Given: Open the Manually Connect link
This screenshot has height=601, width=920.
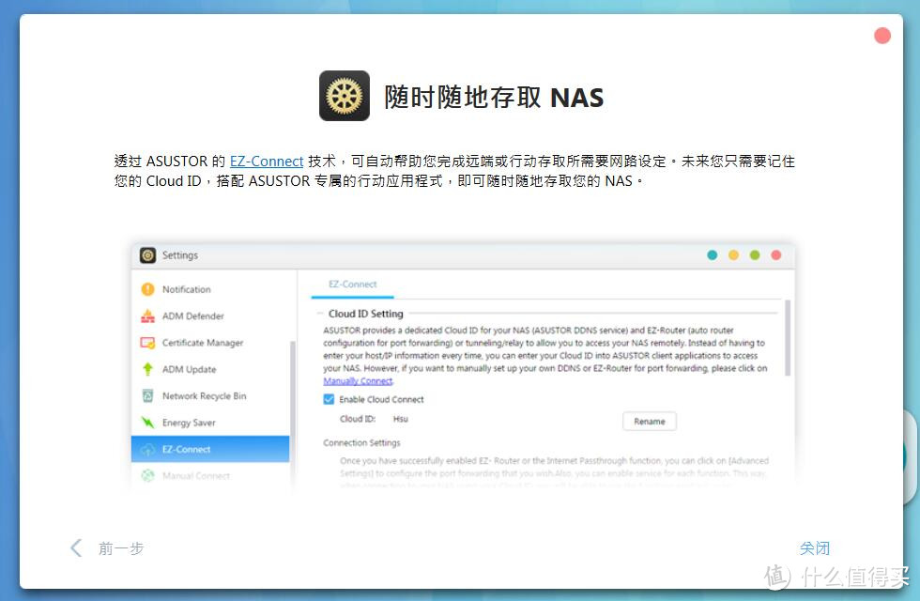Looking at the screenshot, I should tap(358, 381).
